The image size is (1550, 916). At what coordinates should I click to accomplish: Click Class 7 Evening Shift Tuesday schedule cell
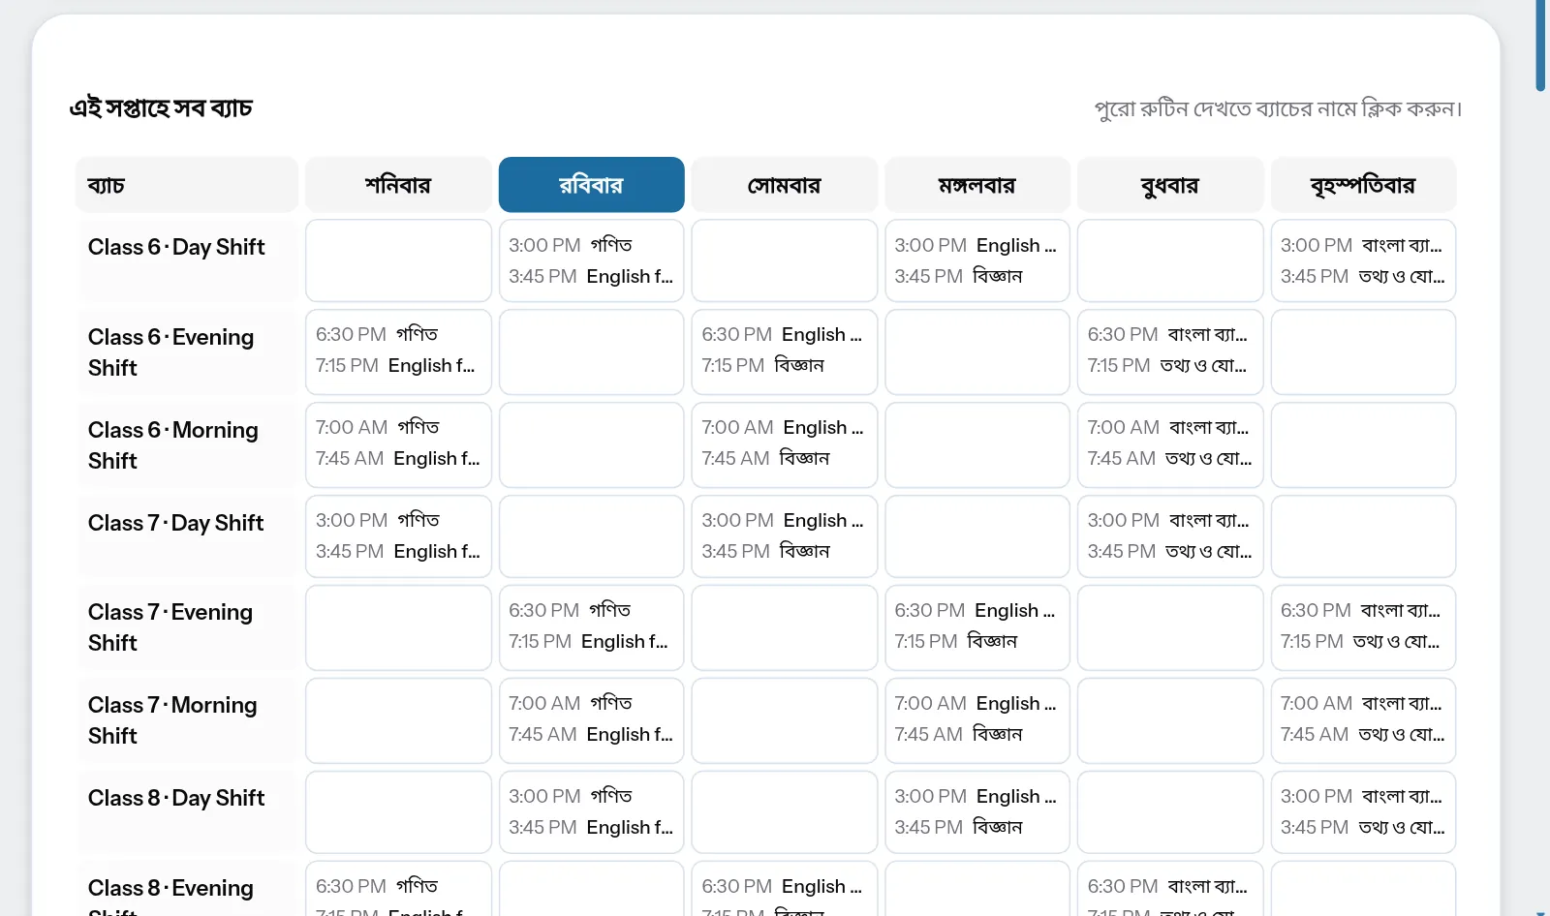tap(977, 627)
